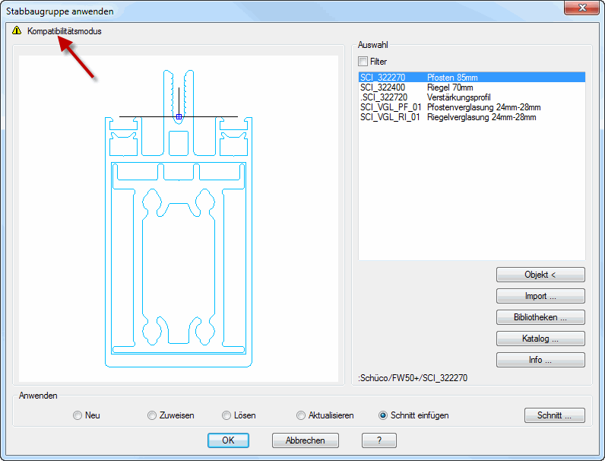The height and width of the screenshot is (461, 605).
Task: Select the Neu radio option
Action: [x=78, y=415]
